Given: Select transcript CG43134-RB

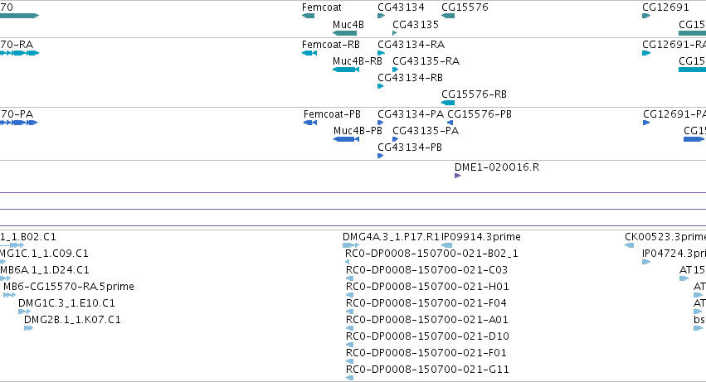Looking at the screenshot, I should point(410,78).
